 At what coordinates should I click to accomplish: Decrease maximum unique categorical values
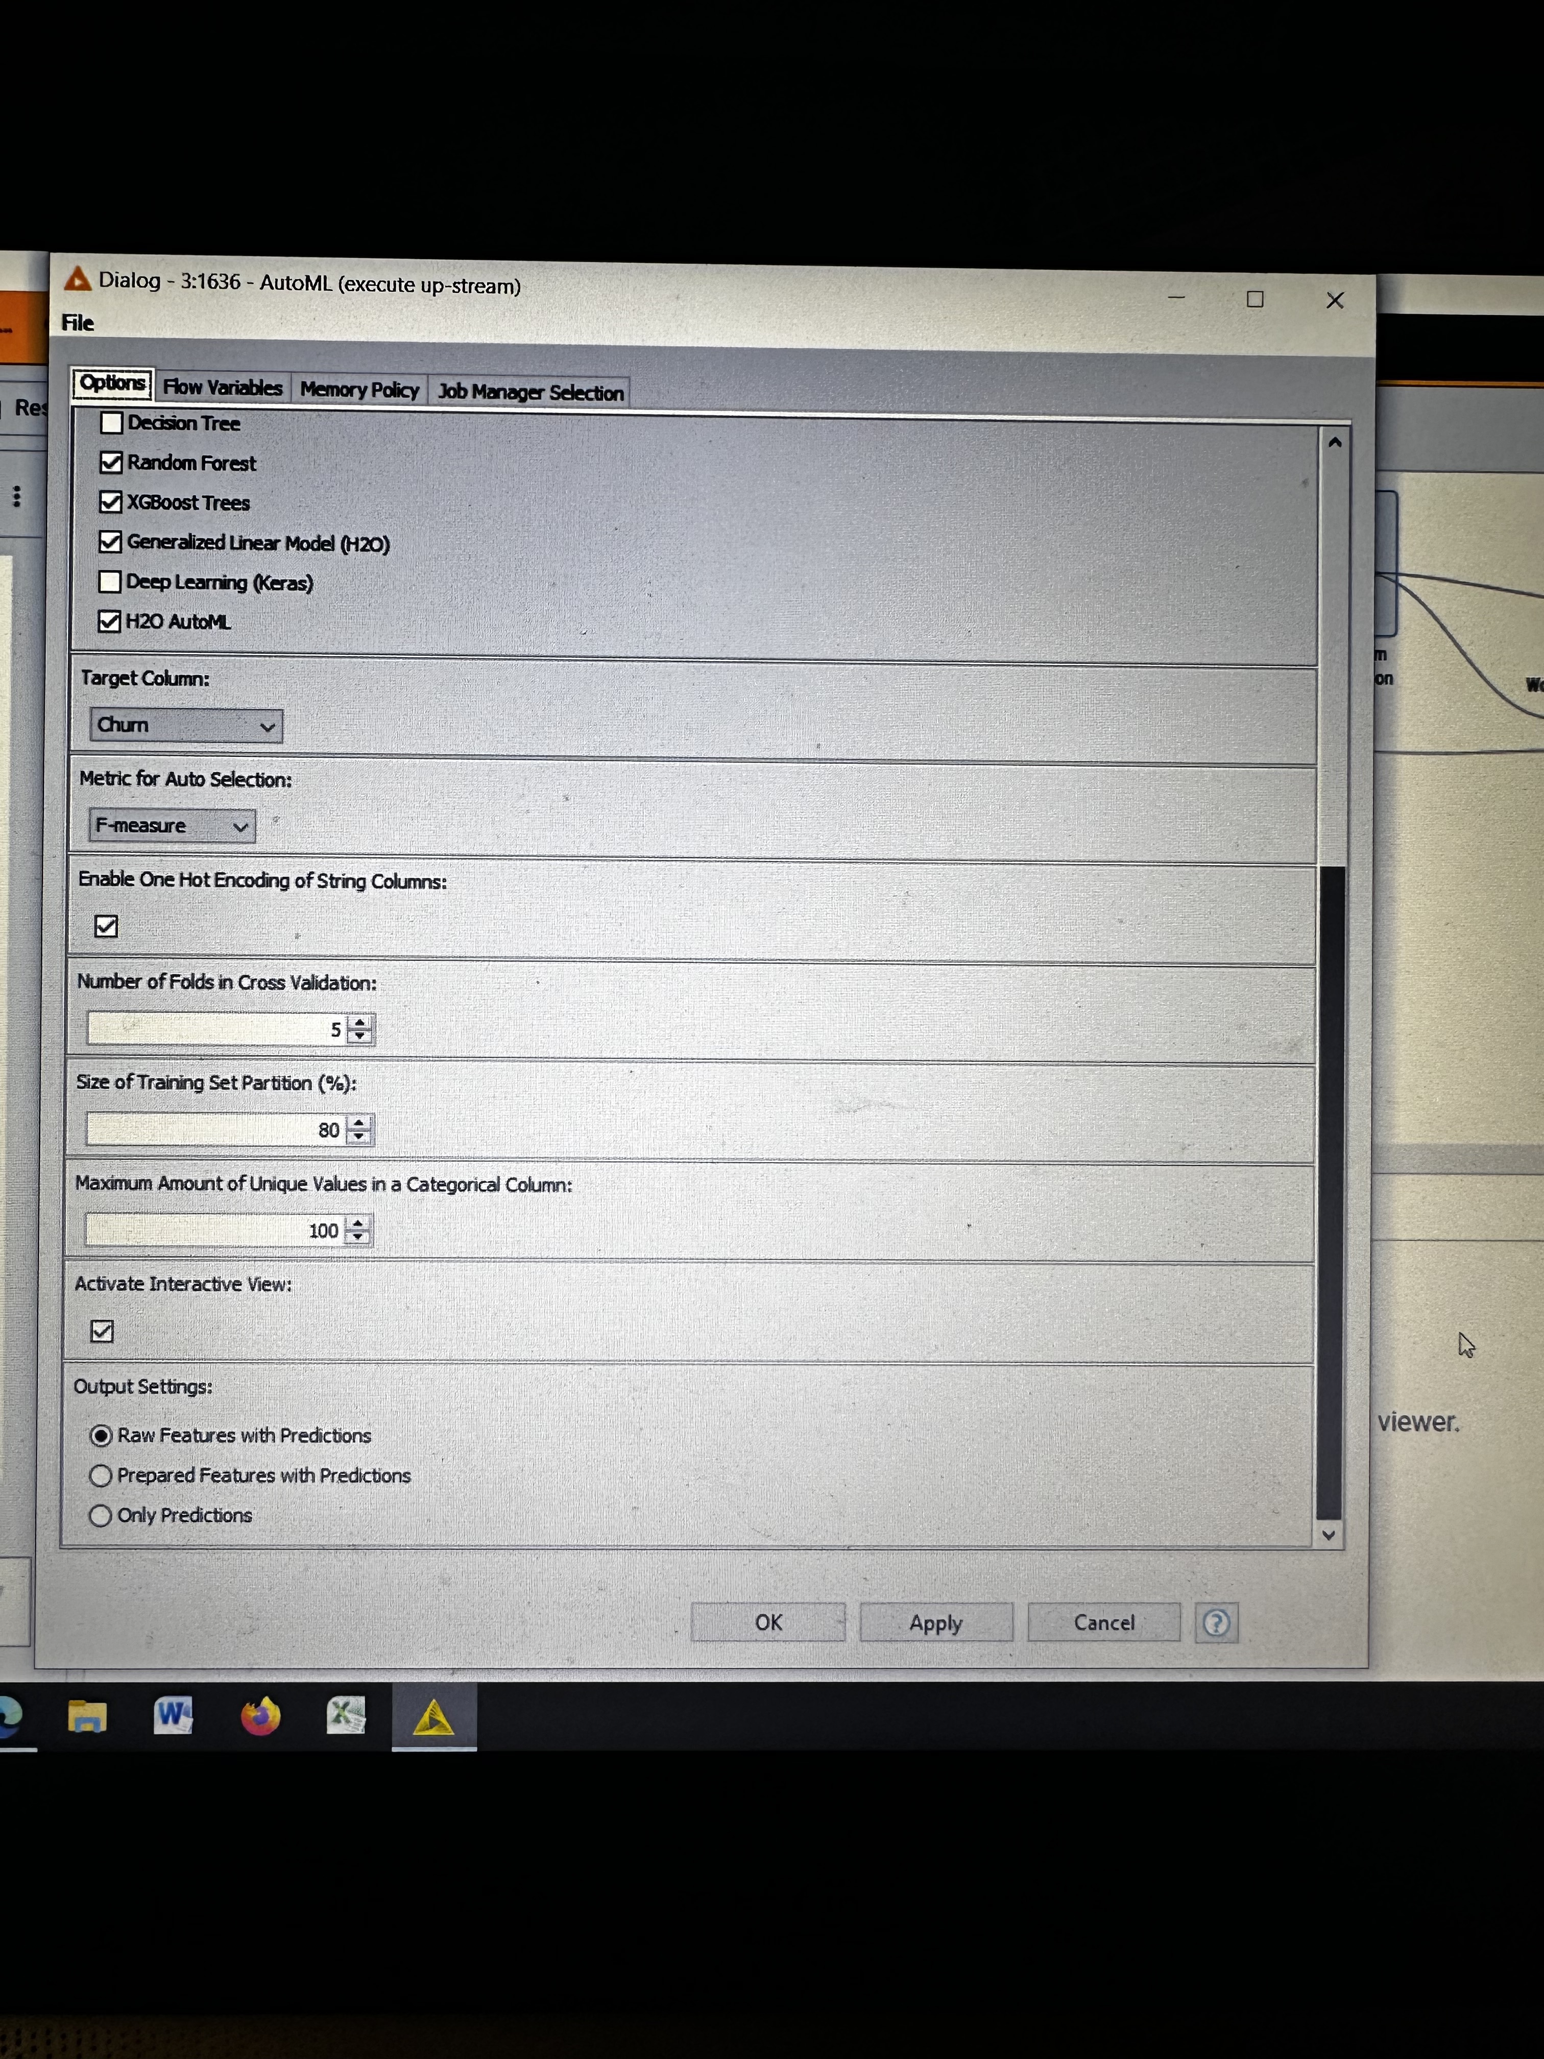(357, 1237)
